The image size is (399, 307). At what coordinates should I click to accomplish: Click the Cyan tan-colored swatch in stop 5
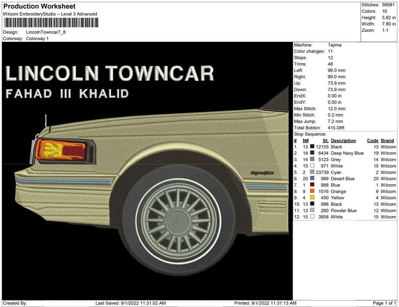tap(312, 172)
